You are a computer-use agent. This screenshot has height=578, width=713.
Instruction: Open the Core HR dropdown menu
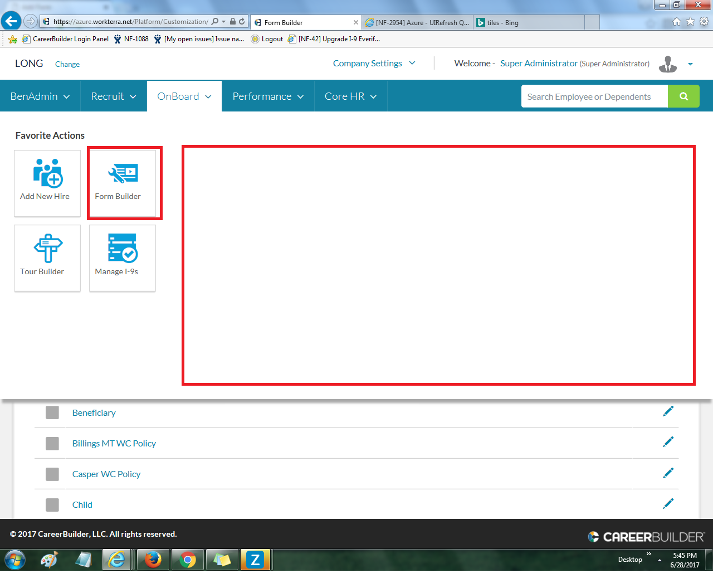tap(350, 96)
